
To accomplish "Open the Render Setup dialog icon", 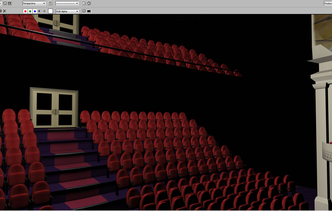I will [x=84, y=3].
